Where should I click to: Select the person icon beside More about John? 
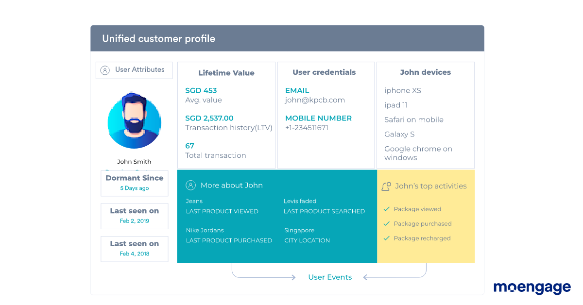pyautogui.click(x=190, y=185)
